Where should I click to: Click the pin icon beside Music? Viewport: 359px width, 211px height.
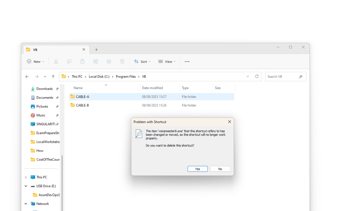click(x=57, y=115)
